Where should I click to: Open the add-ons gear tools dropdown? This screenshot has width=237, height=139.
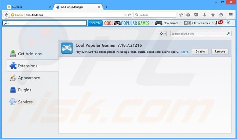click(163, 34)
